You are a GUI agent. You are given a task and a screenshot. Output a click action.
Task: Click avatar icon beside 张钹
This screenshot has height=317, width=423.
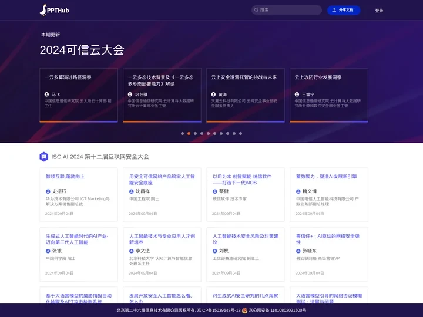48,251
